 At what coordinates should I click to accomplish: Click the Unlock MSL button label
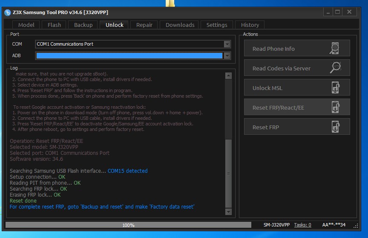tap(267, 88)
